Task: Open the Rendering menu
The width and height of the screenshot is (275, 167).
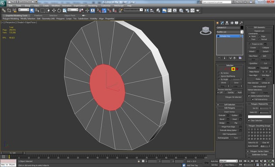Action: [93, 6]
